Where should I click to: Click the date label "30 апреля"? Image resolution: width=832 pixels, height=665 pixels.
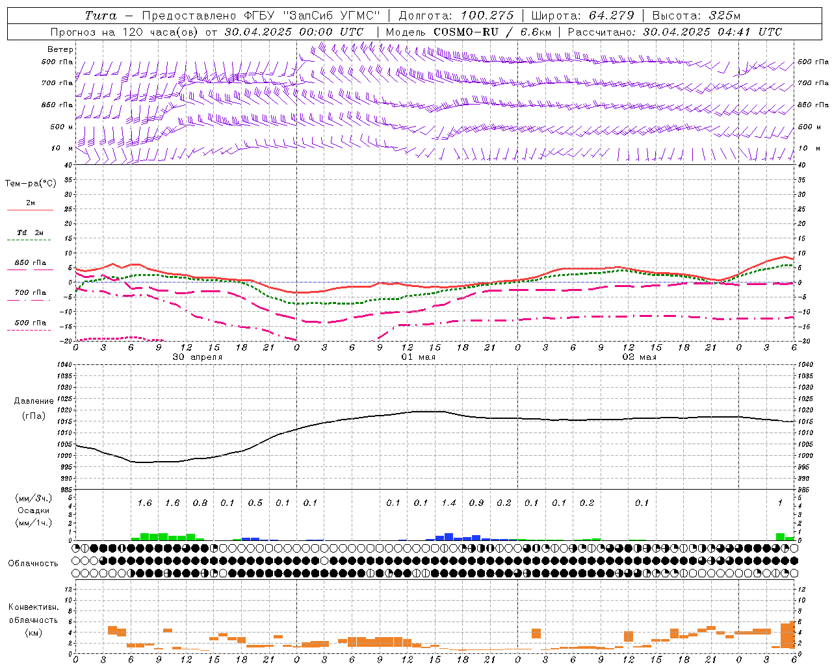tap(197, 357)
